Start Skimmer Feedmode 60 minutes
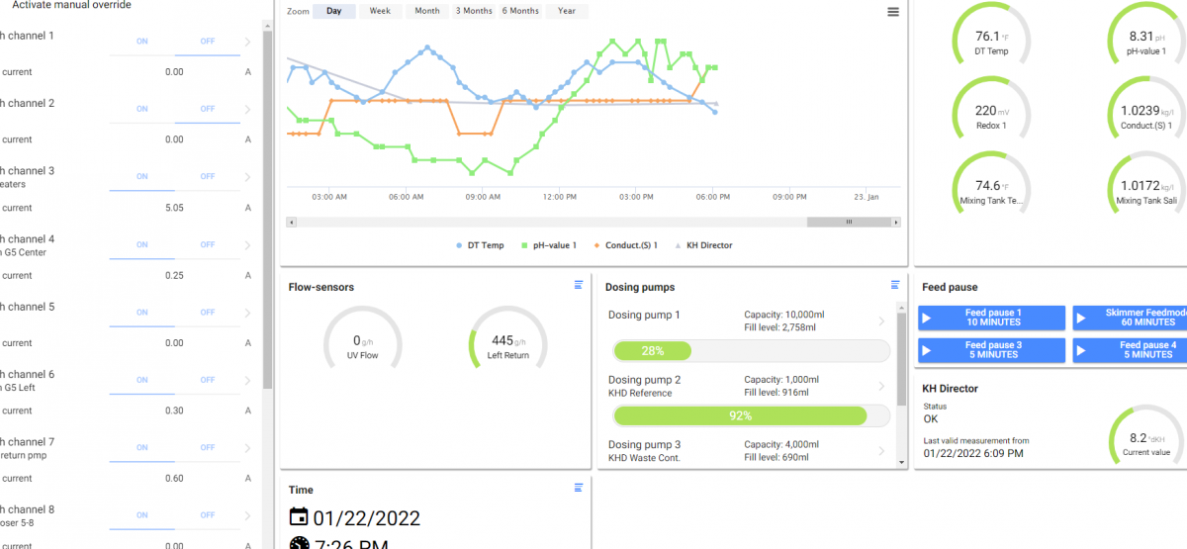The image size is (1187, 549). point(1131,318)
